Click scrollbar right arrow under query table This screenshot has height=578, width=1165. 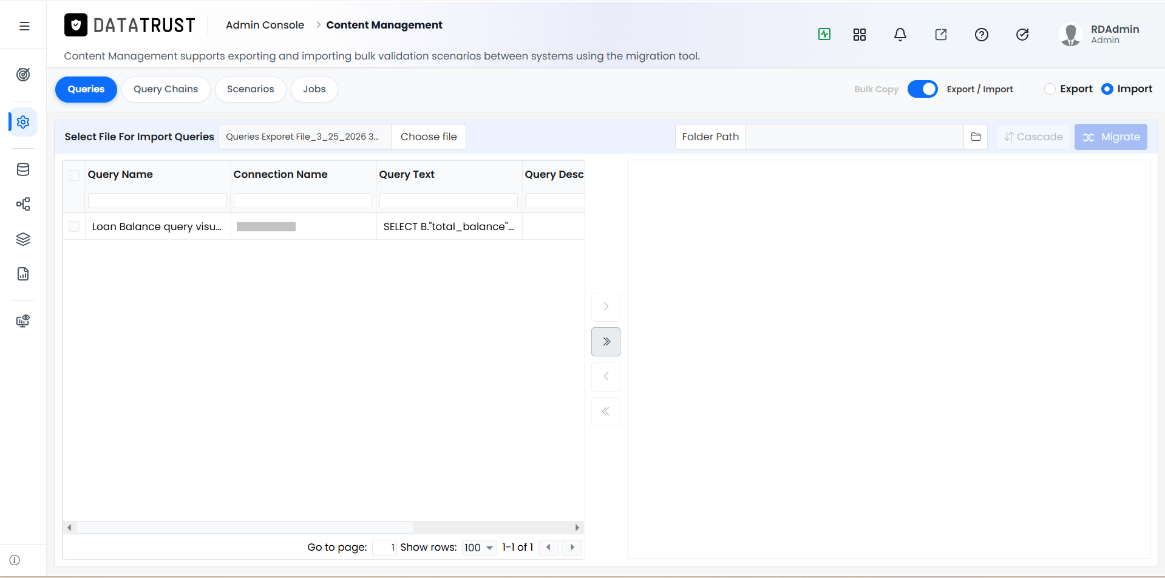[x=577, y=528]
